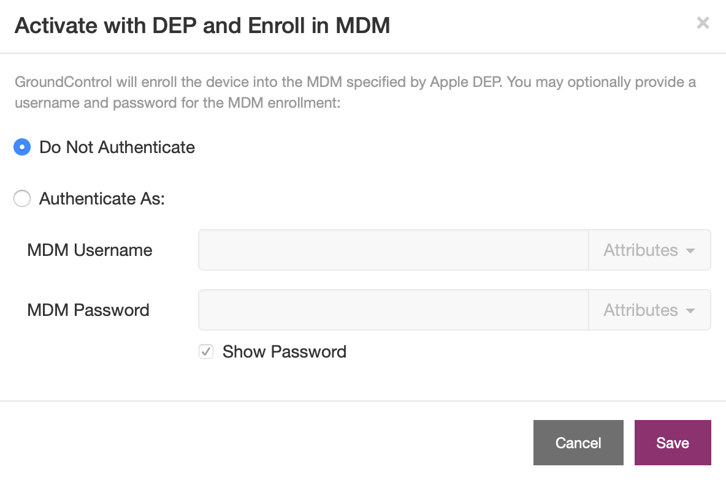Open the Attributes dropdown for MDM Password
This screenshot has height=480, width=726.
649,310
